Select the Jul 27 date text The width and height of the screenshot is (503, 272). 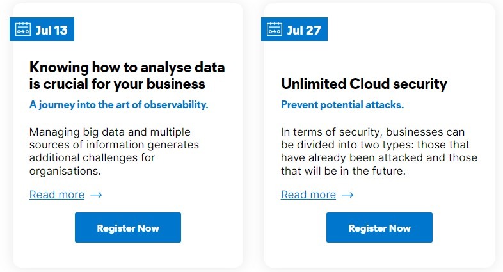303,30
